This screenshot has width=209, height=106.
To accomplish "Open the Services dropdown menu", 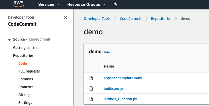I will 49,4.
